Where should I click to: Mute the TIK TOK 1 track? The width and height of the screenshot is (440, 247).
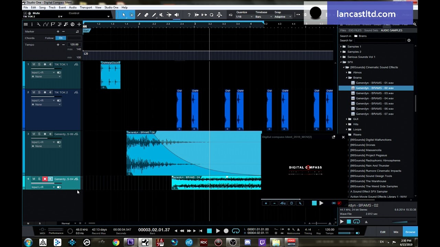pyautogui.click(x=34, y=64)
